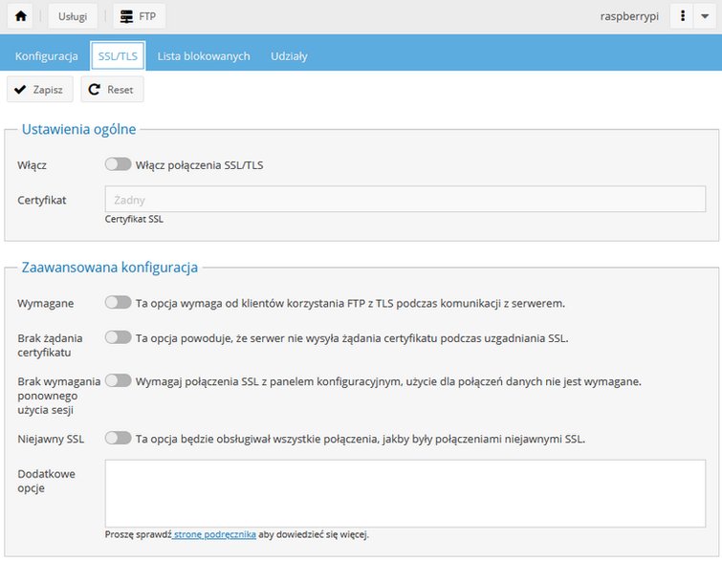Select the SSL/TLS tab
722x561 pixels.
[x=118, y=56]
